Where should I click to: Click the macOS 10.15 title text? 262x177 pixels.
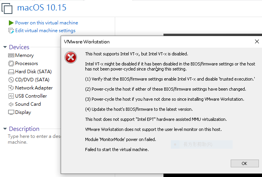tap(42, 8)
